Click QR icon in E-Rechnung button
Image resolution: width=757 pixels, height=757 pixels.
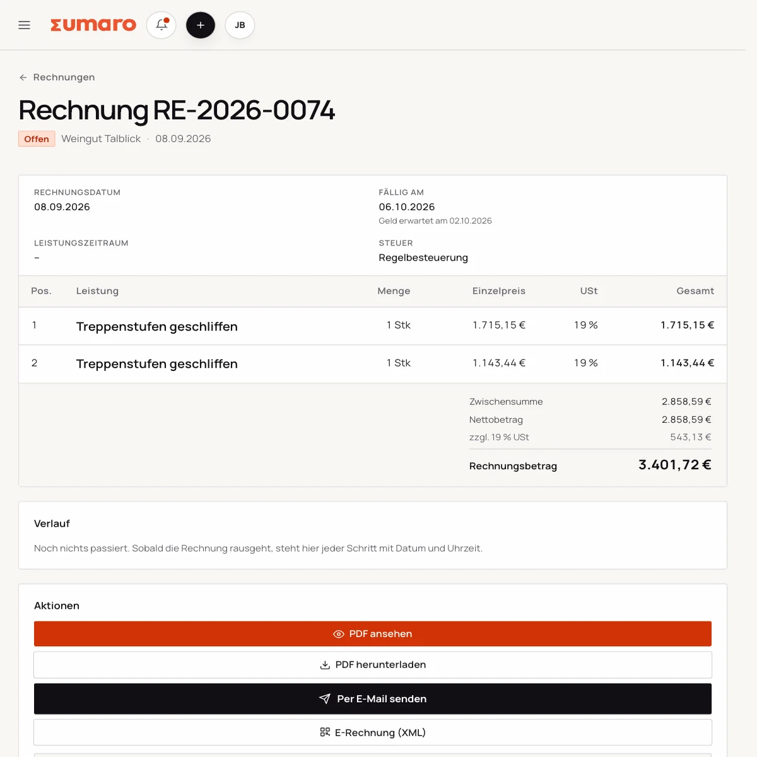325,732
